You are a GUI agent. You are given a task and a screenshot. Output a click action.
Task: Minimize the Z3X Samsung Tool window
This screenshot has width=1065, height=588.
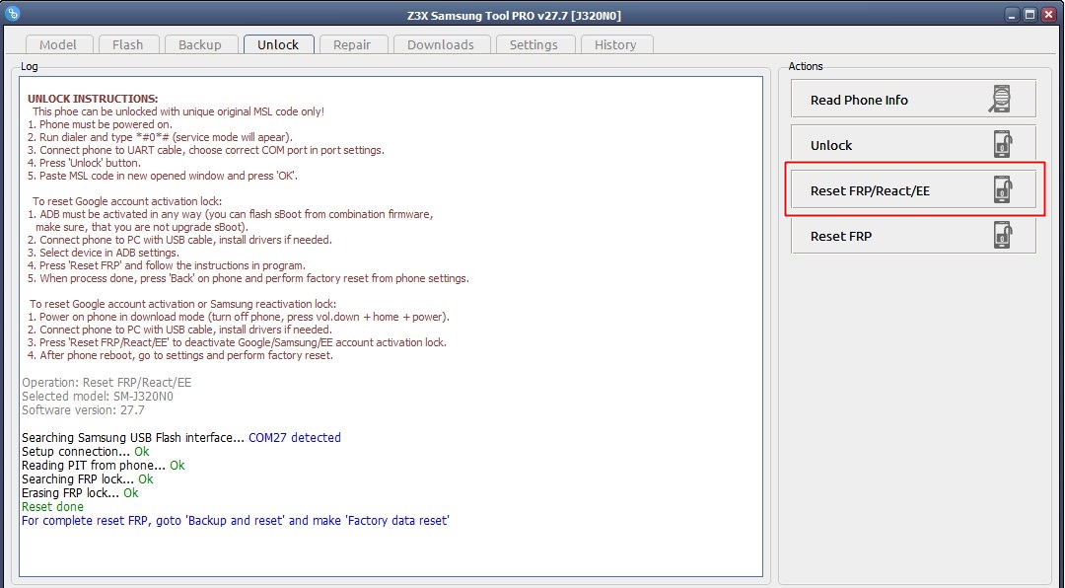tap(1013, 14)
